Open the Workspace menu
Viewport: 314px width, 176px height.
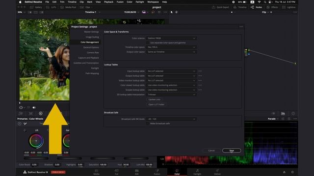click(x=153, y=2)
